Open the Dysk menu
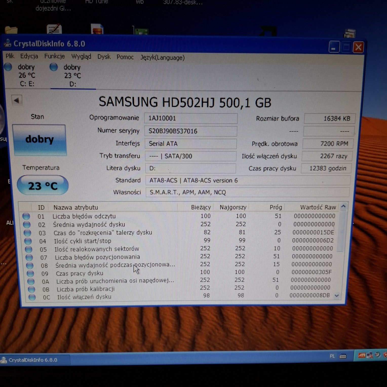 104,57
